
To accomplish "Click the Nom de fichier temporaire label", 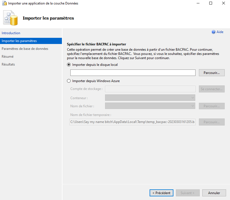I will pyautogui.click(x=91, y=115).
